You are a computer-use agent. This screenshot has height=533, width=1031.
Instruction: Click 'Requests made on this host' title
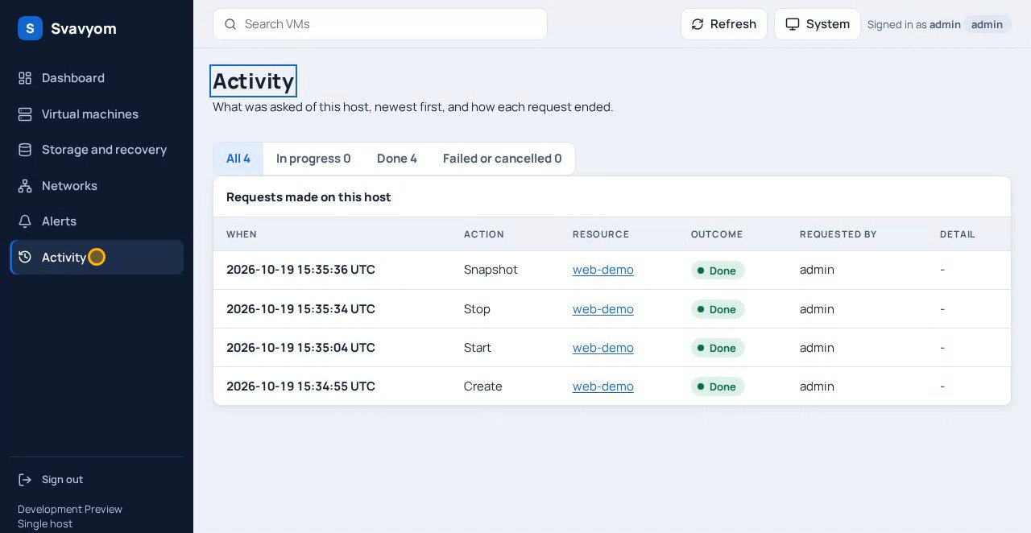coord(308,197)
